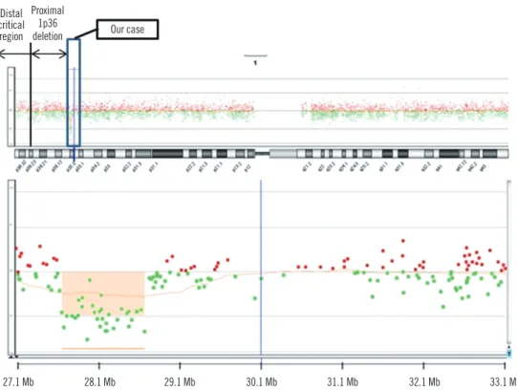Screen dimensions: 517x391
Task: Click the p12 band label
Action: (248, 168)
